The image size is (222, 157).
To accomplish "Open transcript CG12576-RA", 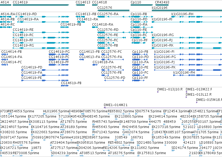I will pyautogui.click(x=113, y=17).
